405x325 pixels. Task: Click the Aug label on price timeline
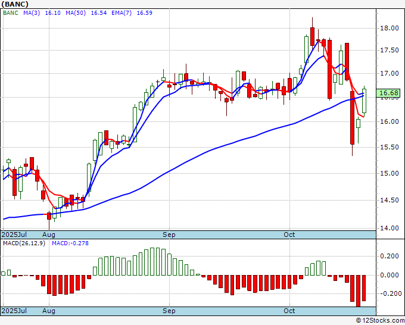coord(49,235)
